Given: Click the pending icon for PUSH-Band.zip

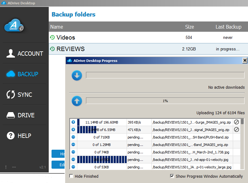Looking at the screenshot, I should (73, 137).
